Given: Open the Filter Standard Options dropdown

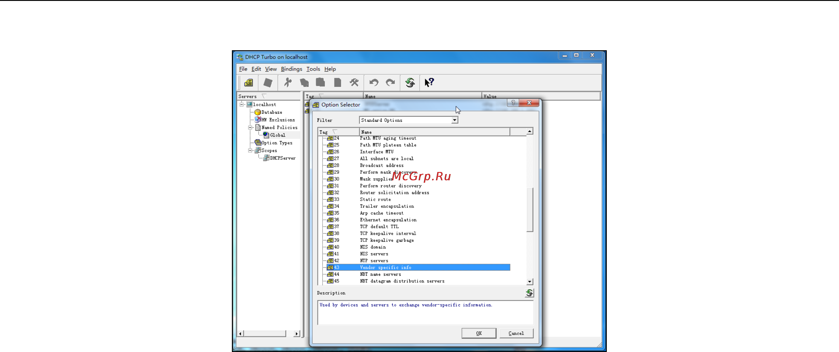Looking at the screenshot, I should [454, 120].
